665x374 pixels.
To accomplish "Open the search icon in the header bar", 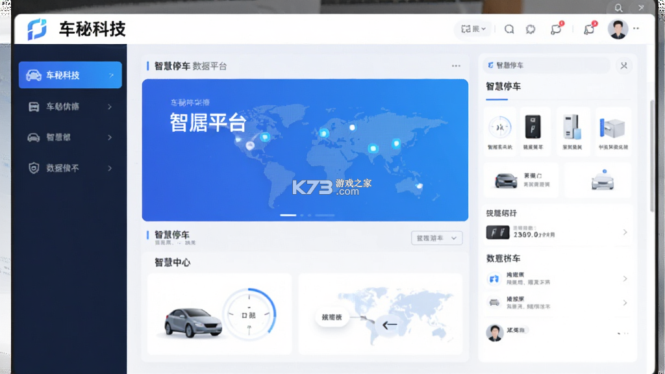I will click(x=509, y=29).
